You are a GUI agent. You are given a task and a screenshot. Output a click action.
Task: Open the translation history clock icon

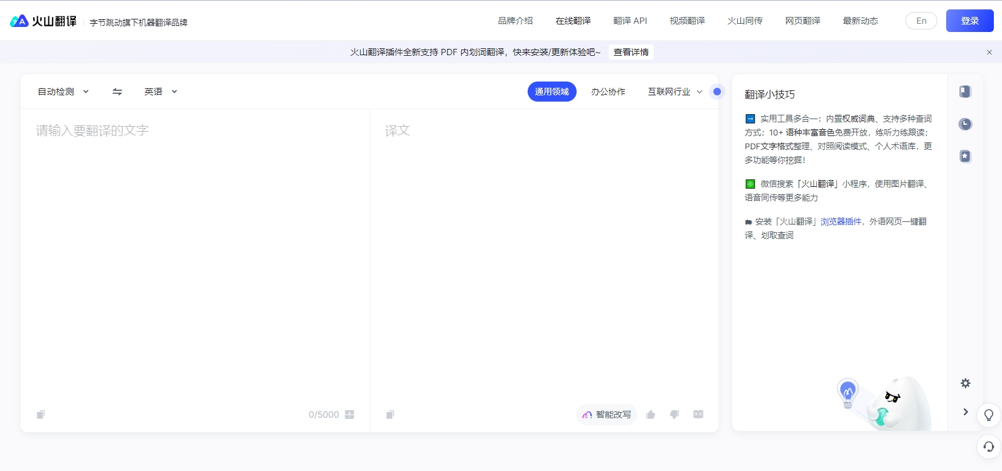(965, 124)
